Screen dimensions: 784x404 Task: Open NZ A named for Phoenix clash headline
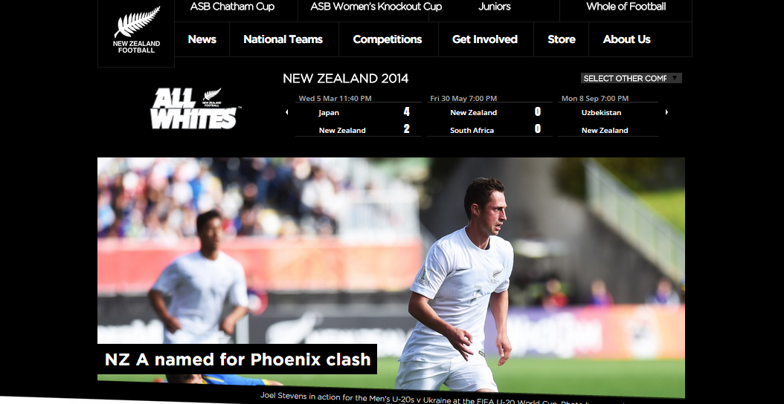click(237, 359)
